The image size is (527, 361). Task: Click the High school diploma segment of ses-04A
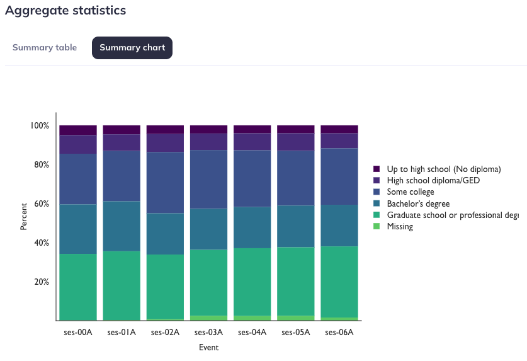click(x=252, y=142)
